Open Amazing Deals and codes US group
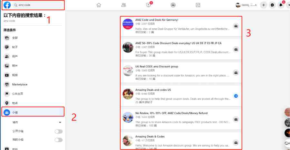Viewport: 290px width, 150px height. coord(153,90)
